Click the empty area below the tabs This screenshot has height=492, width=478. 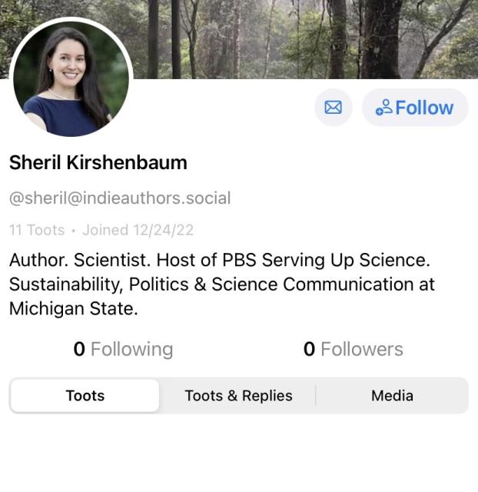[x=239, y=457]
